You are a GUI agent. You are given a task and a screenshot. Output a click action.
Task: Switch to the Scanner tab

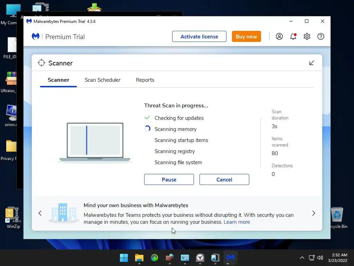pos(58,80)
